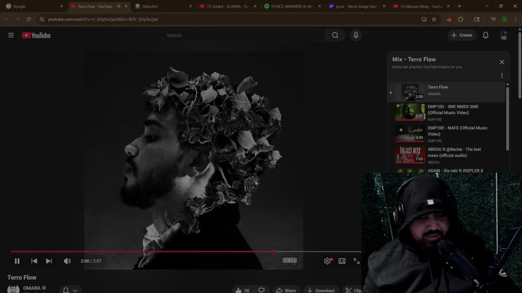Click the search magnifier button

point(335,35)
